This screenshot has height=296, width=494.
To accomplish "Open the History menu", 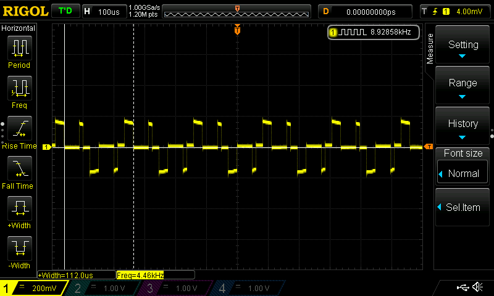I will [462, 126].
